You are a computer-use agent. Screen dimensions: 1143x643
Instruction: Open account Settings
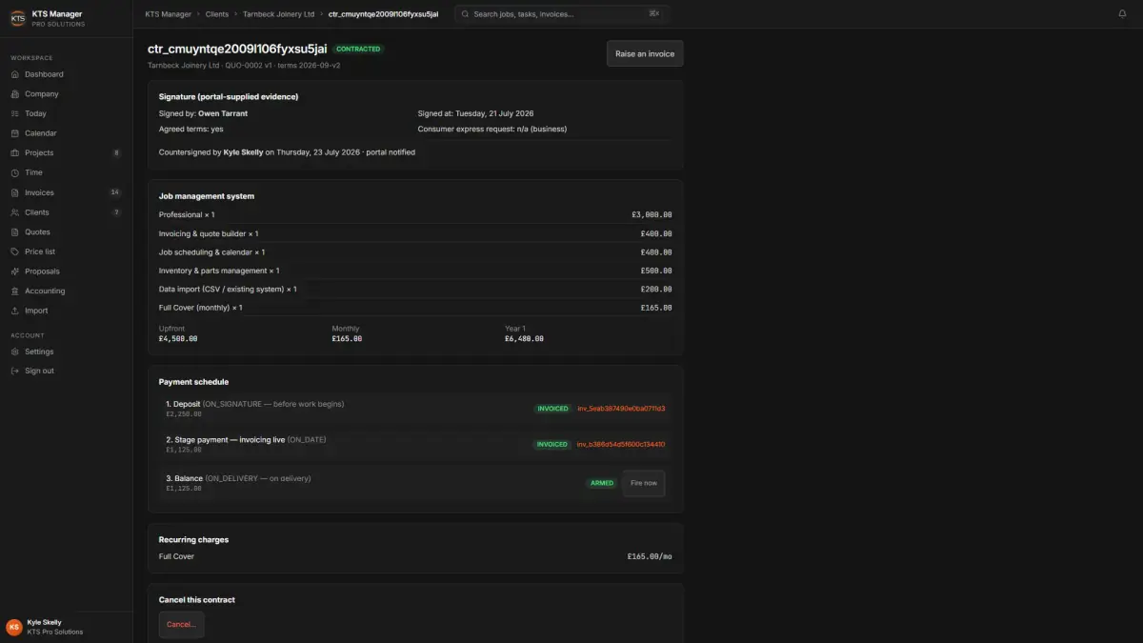tap(66, 352)
